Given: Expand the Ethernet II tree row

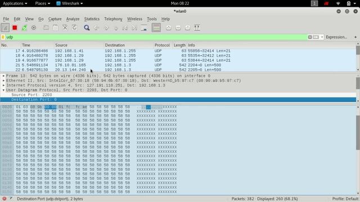Looking at the screenshot, I should pyautogui.click(x=4, y=81).
